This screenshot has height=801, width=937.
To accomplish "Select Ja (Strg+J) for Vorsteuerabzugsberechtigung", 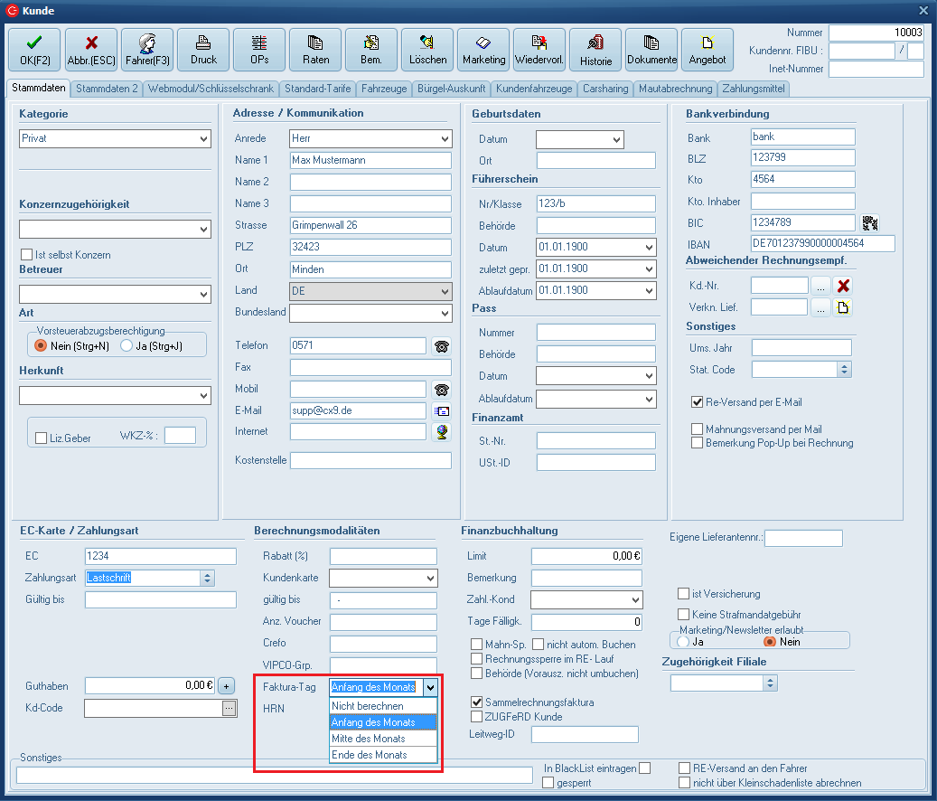I will (x=126, y=345).
